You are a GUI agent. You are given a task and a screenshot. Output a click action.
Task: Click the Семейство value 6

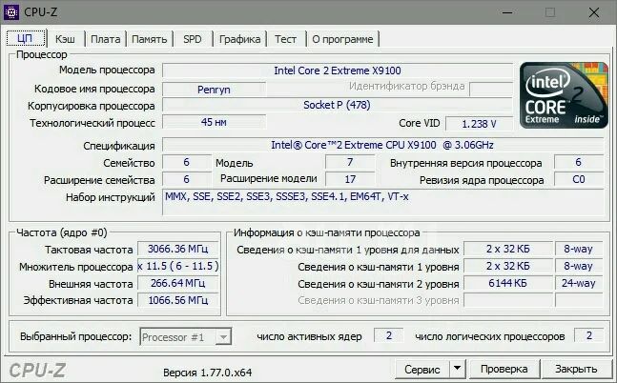(187, 162)
